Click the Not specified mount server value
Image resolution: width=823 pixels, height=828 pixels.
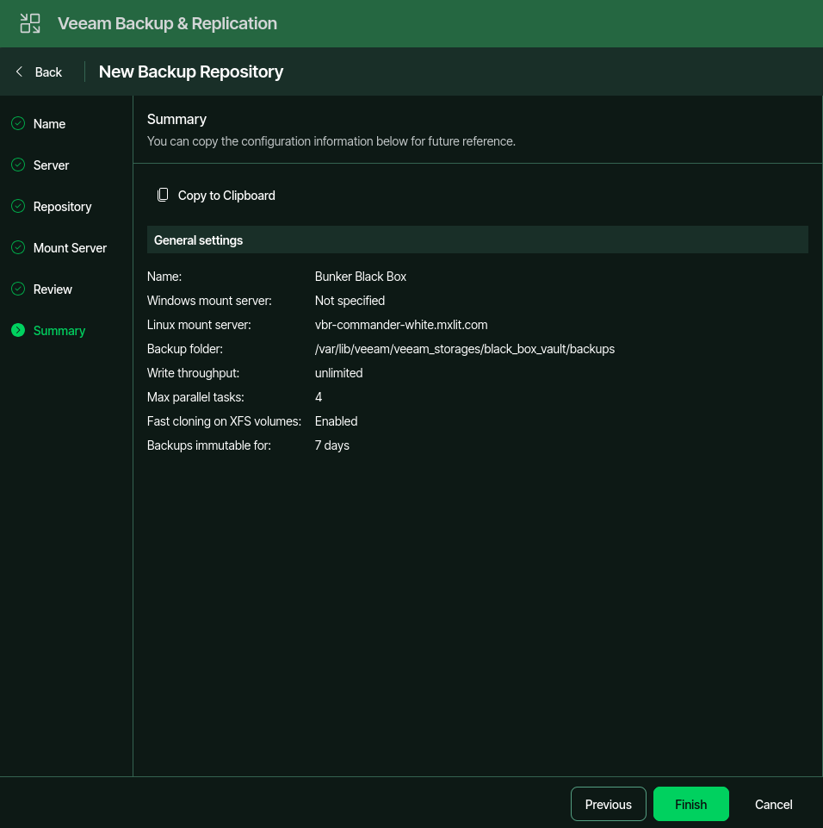[350, 301]
